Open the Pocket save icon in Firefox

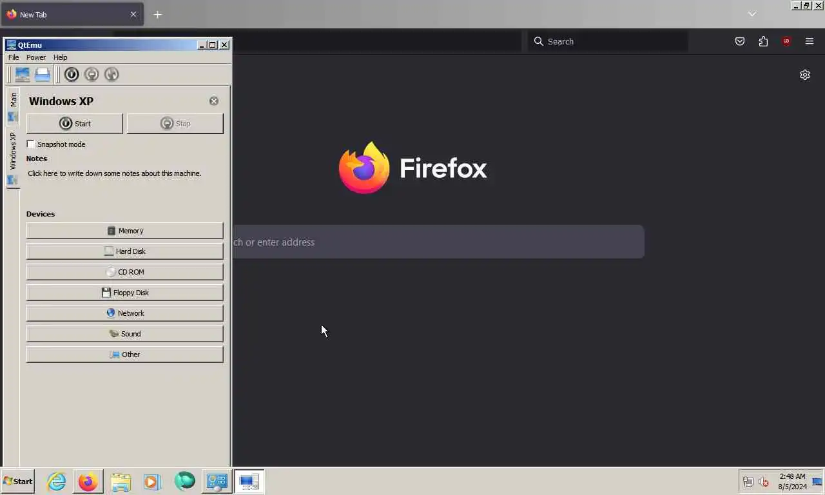(x=740, y=41)
